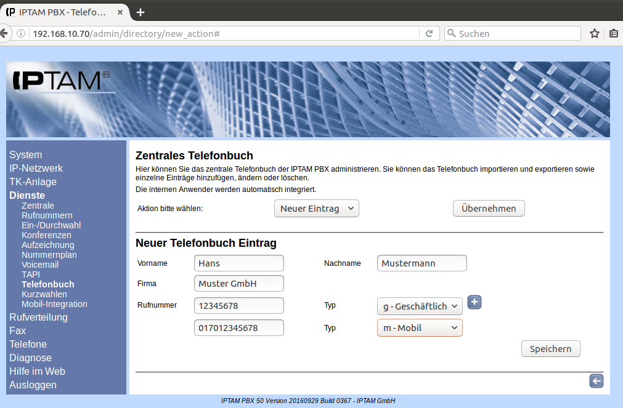Open the 'Neuer Eintrag' action dropdown
The height and width of the screenshot is (408, 623).
(x=316, y=209)
